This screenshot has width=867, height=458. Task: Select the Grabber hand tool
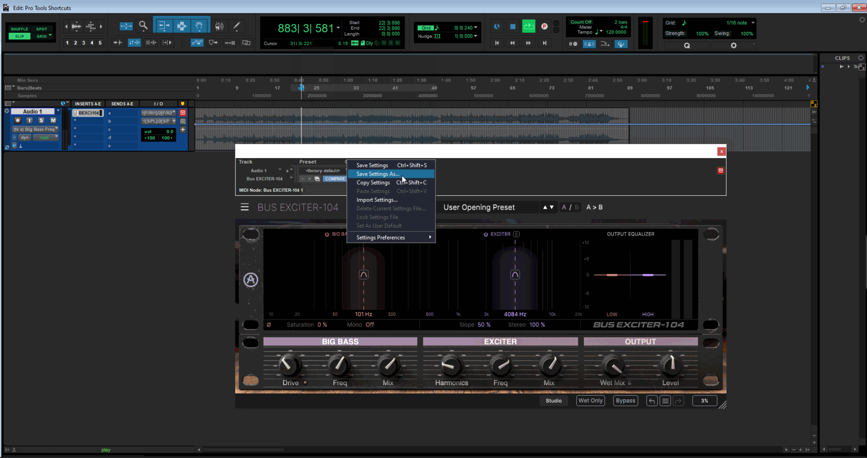pyautogui.click(x=199, y=26)
